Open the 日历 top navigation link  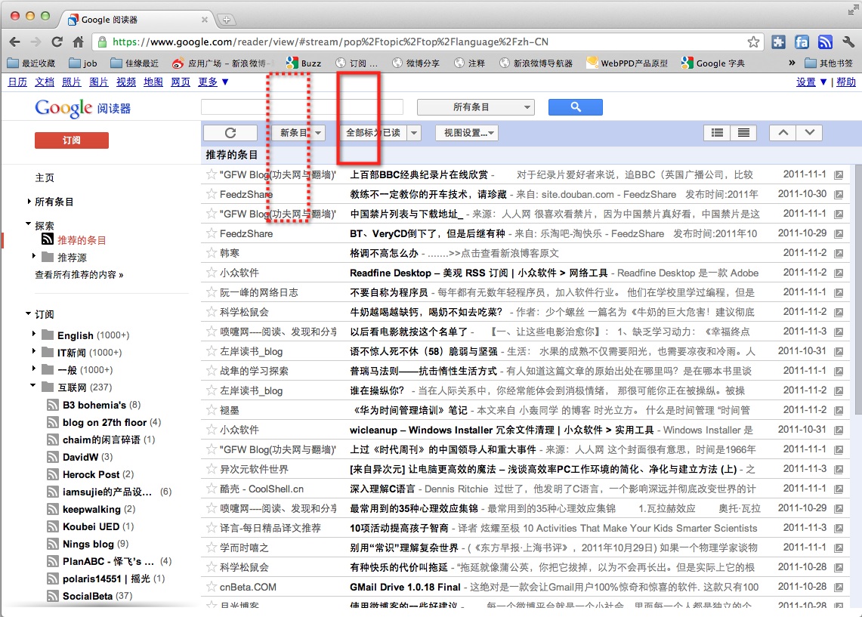(17, 82)
